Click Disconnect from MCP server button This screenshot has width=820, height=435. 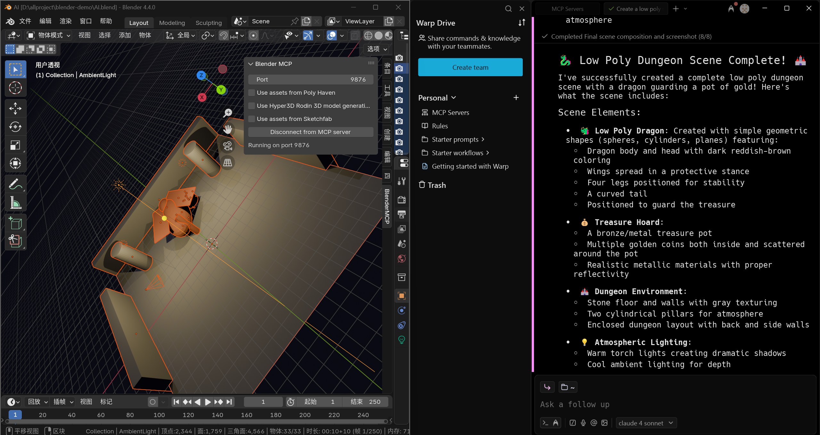pos(310,132)
